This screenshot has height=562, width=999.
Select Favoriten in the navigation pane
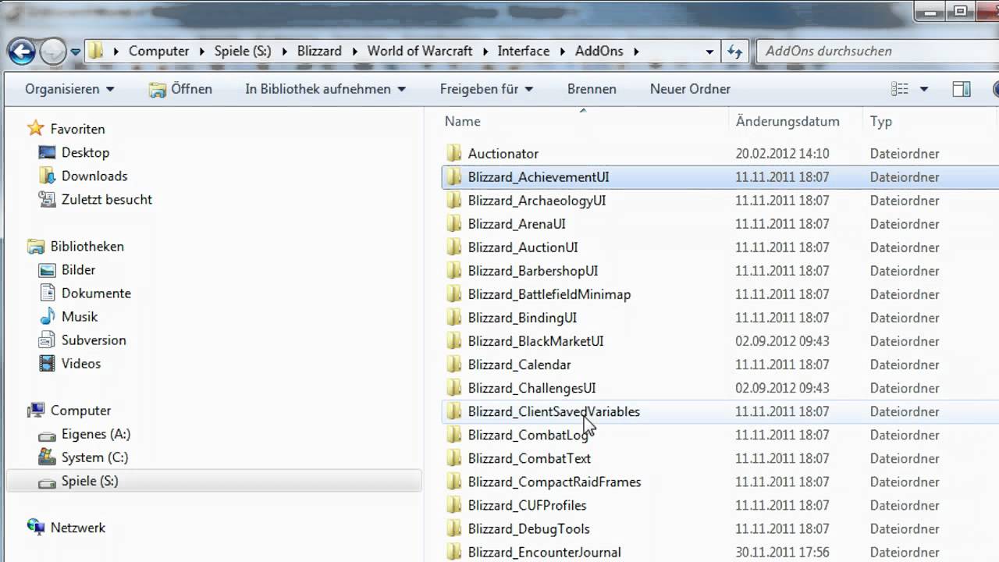(x=77, y=130)
